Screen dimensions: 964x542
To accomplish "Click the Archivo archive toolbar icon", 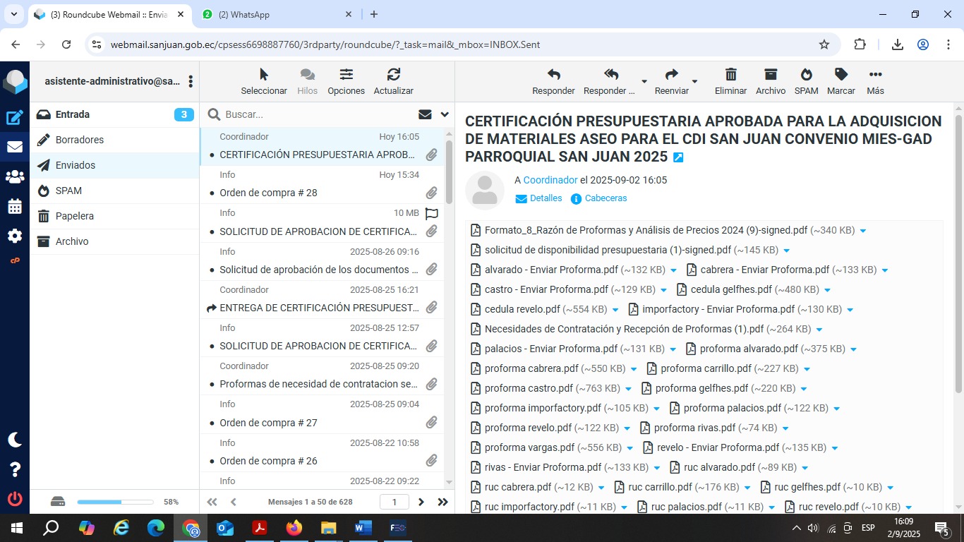I will (770, 75).
